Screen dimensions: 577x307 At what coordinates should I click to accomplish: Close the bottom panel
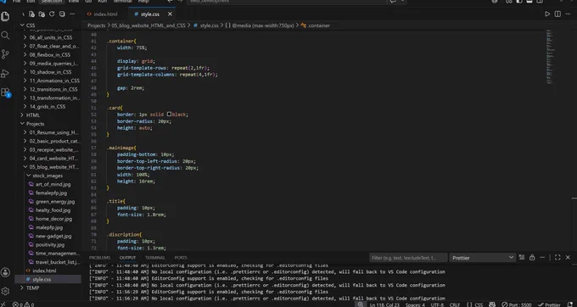coord(568,257)
